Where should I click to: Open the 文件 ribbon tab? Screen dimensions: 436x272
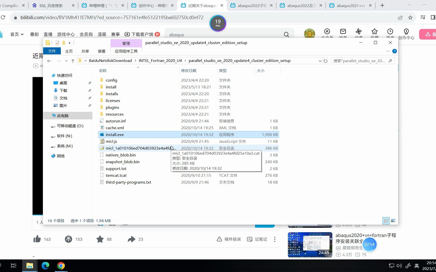(x=52, y=51)
